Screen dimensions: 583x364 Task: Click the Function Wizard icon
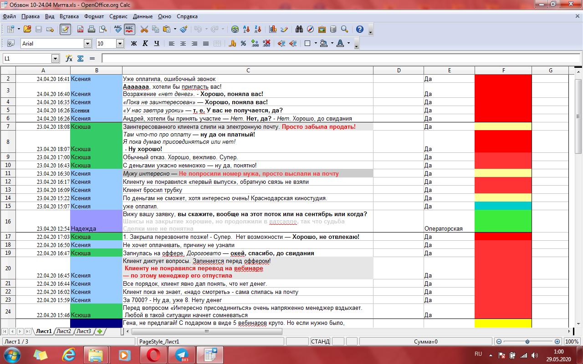click(x=69, y=58)
